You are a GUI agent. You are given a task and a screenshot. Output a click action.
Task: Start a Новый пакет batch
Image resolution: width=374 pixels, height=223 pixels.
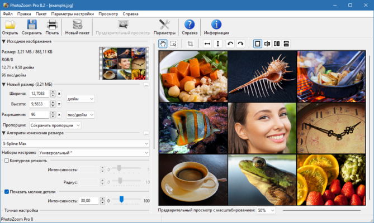[77, 27]
